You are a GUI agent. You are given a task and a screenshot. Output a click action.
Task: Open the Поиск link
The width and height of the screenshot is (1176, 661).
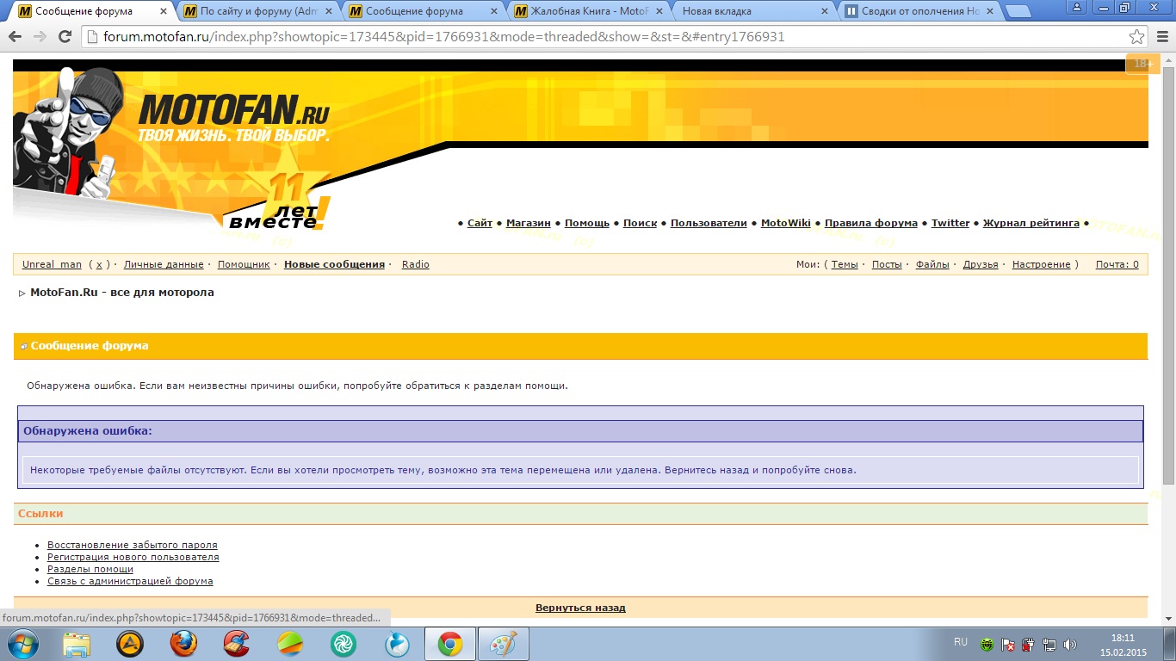[x=640, y=223]
